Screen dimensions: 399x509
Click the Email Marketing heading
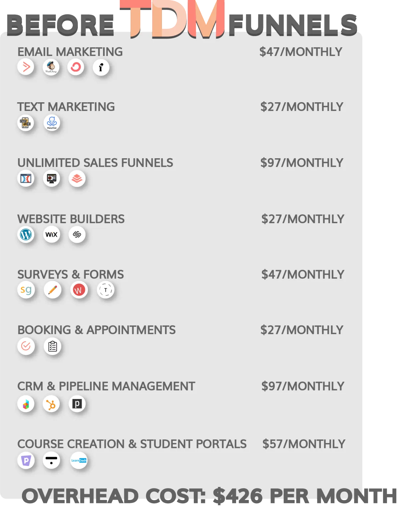click(x=70, y=52)
